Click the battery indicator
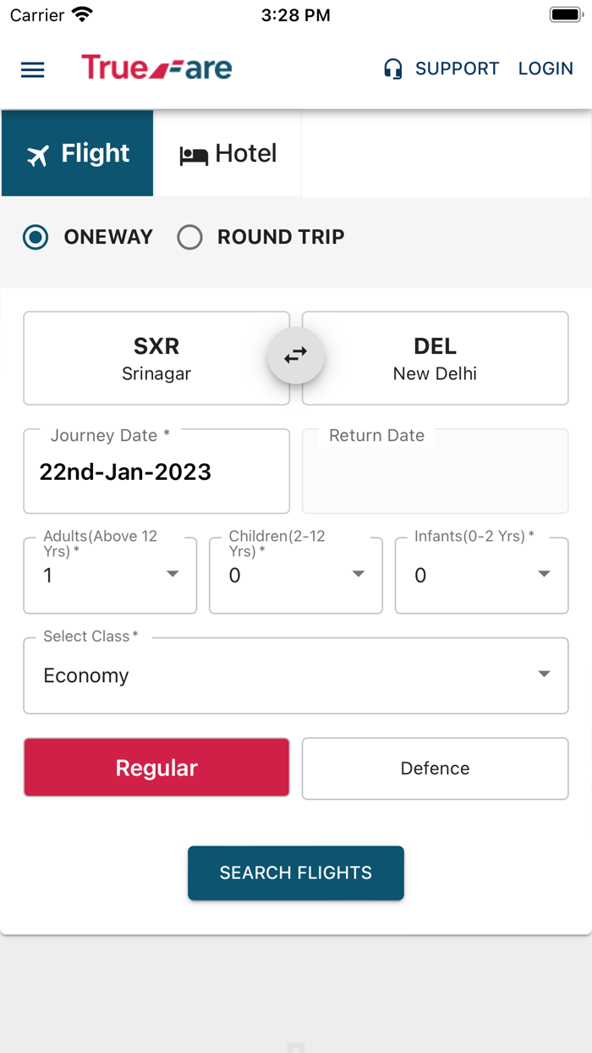This screenshot has width=592, height=1053. pos(566,13)
